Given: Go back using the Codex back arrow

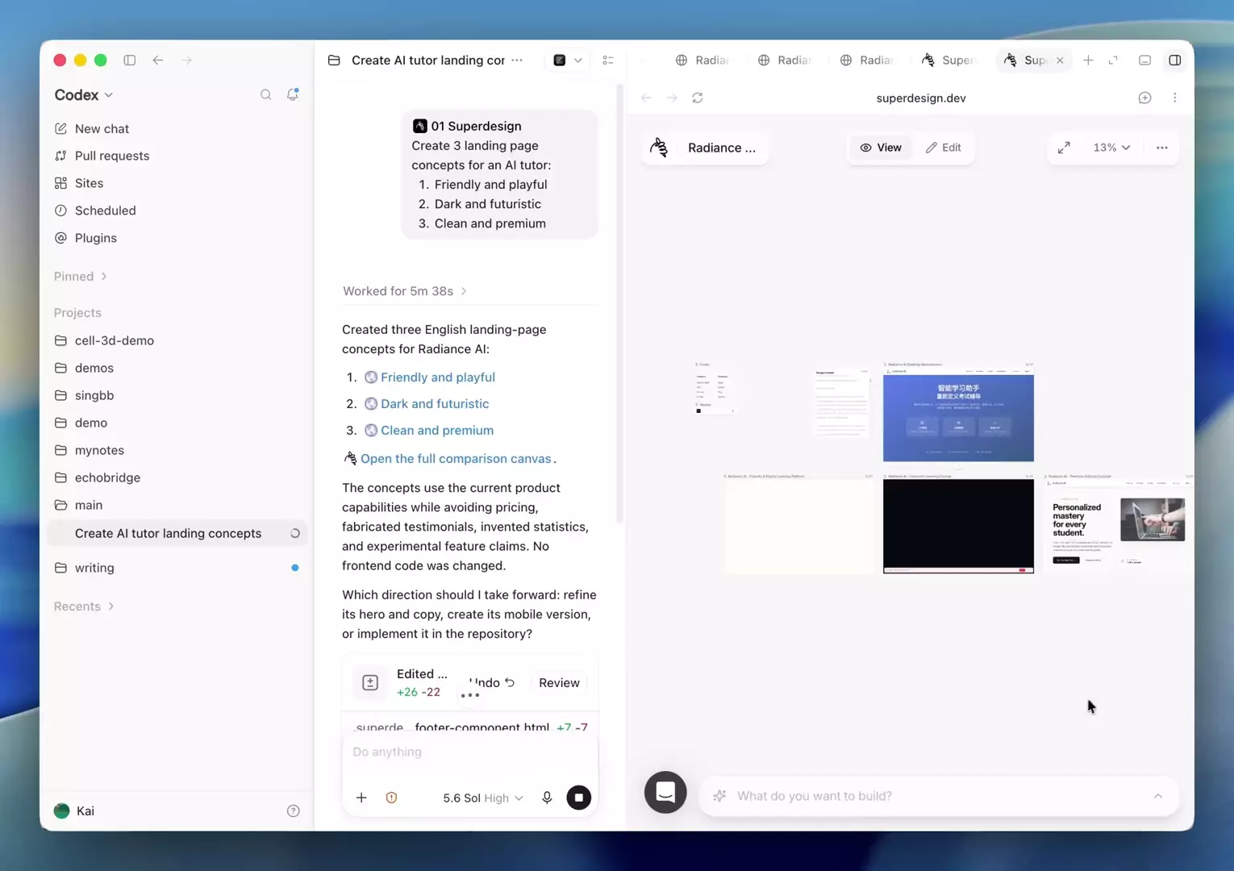Looking at the screenshot, I should (158, 60).
